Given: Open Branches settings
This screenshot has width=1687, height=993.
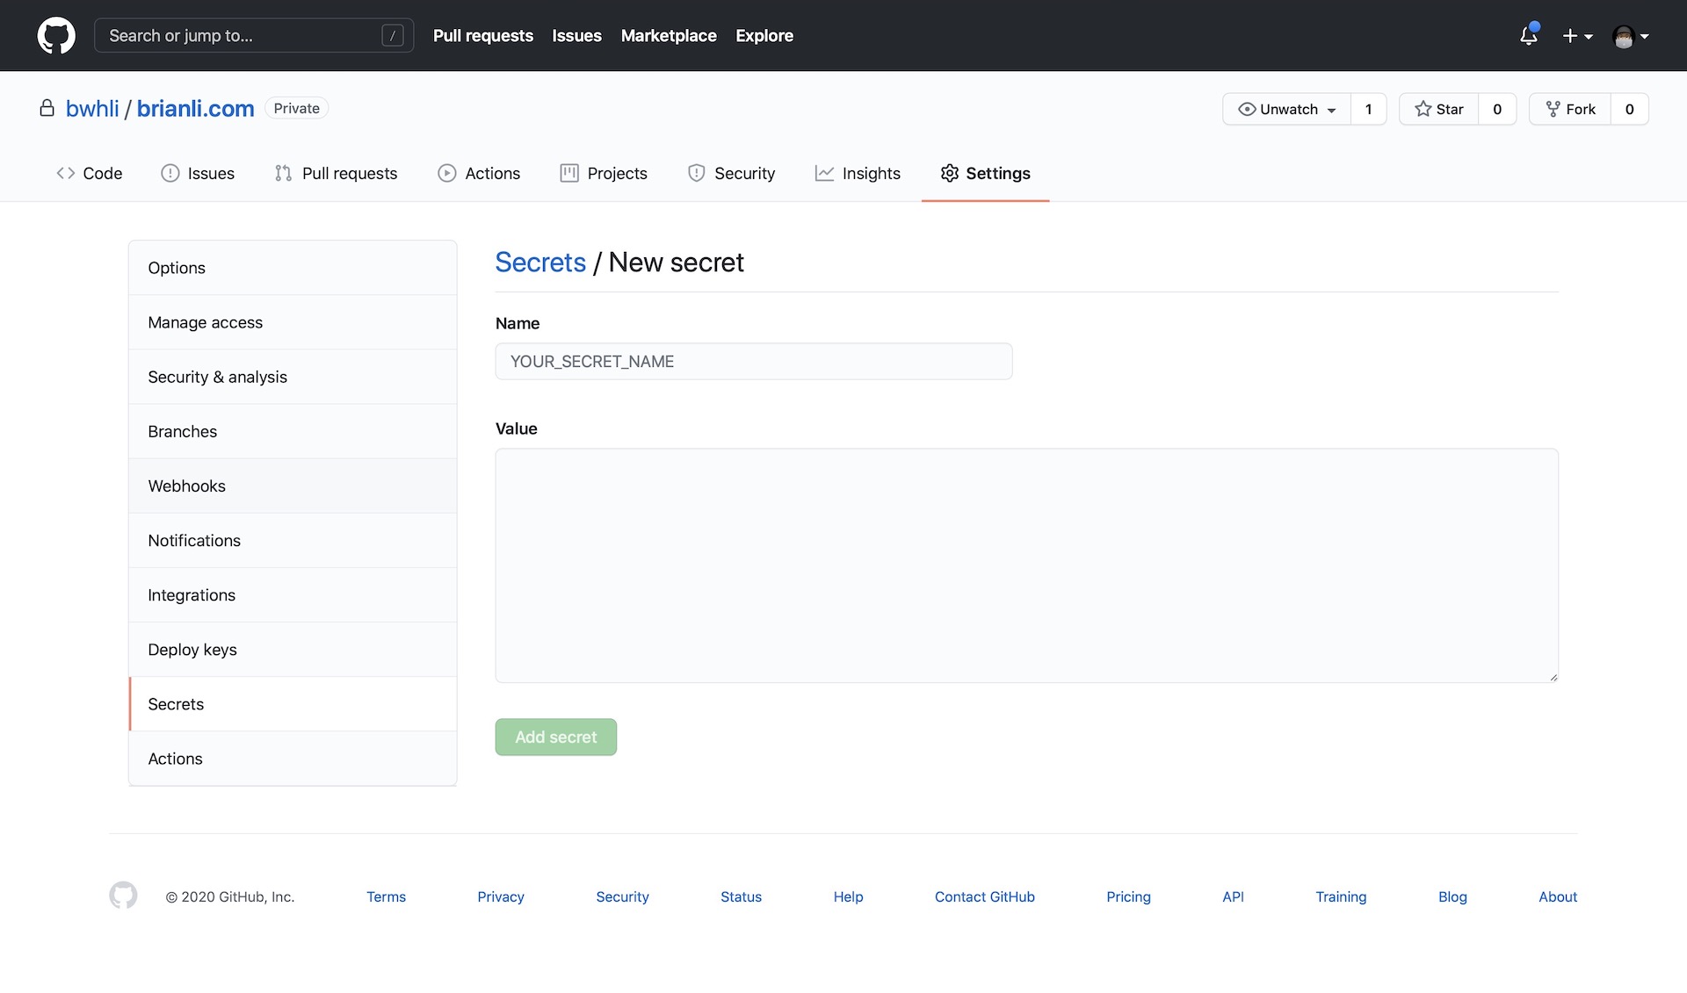Looking at the screenshot, I should point(293,431).
